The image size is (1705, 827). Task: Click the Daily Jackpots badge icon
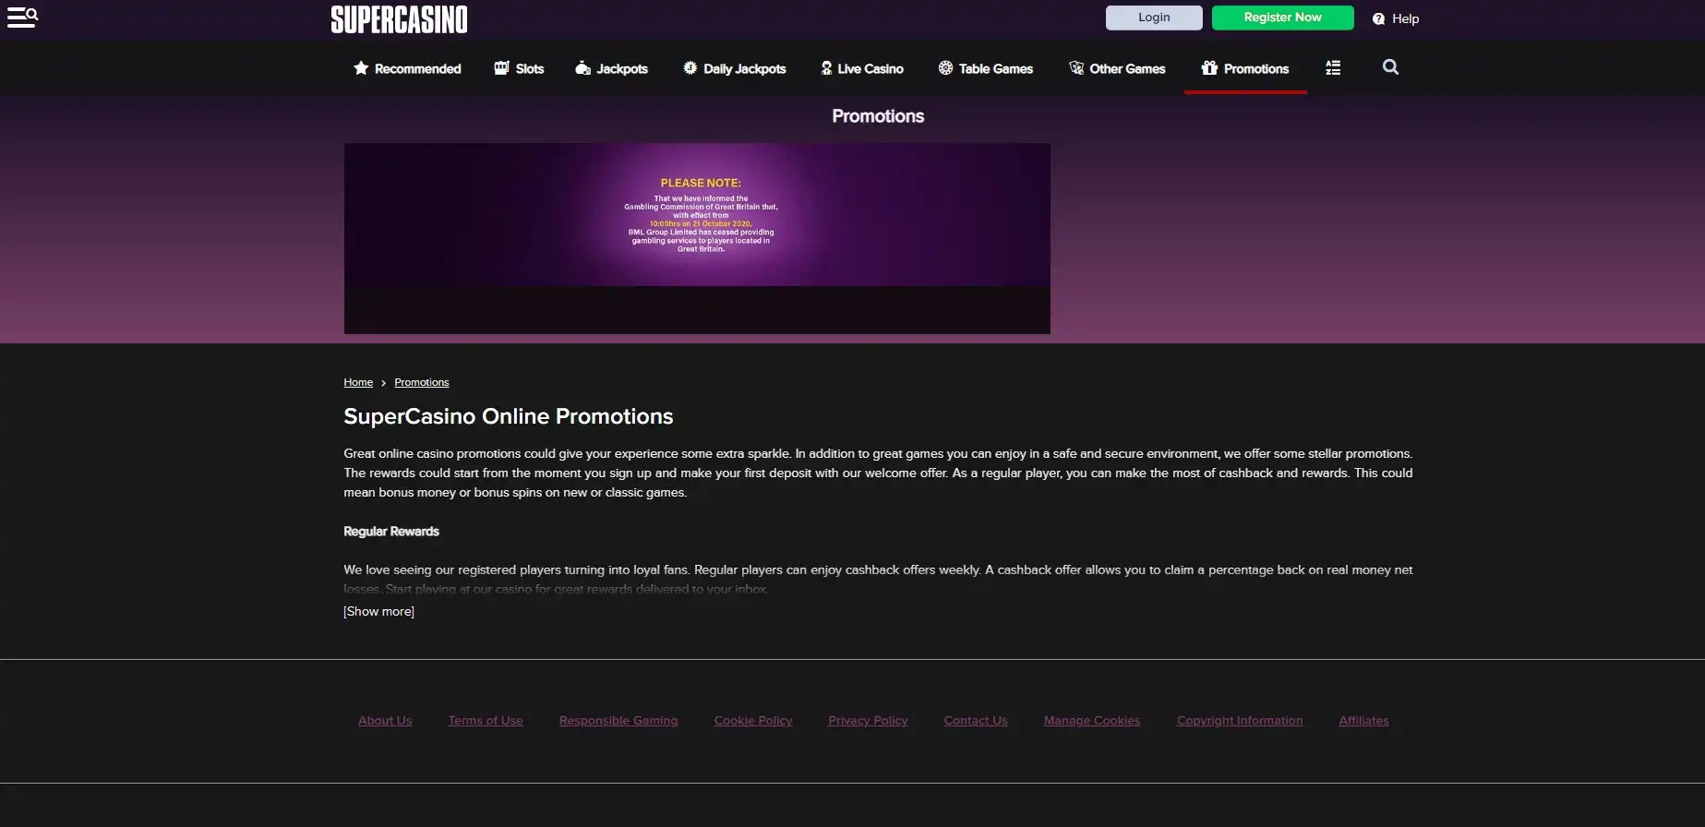[690, 68]
